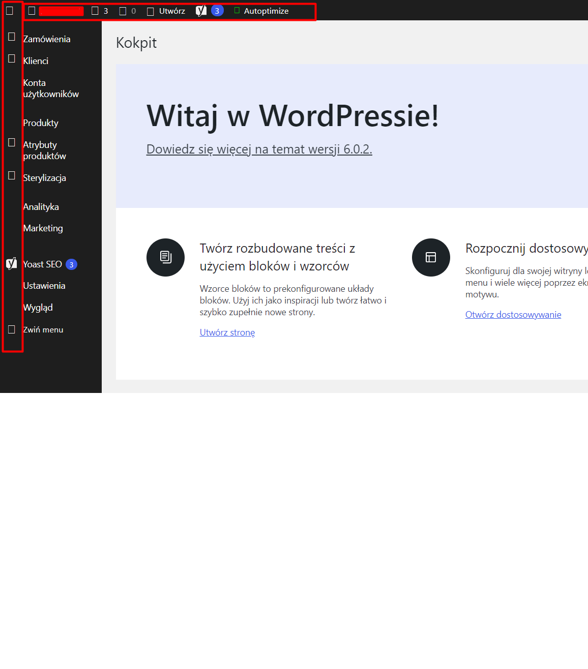Click Witaj w WordPressie! heading
The image size is (588, 669).
[x=292, y=115]
